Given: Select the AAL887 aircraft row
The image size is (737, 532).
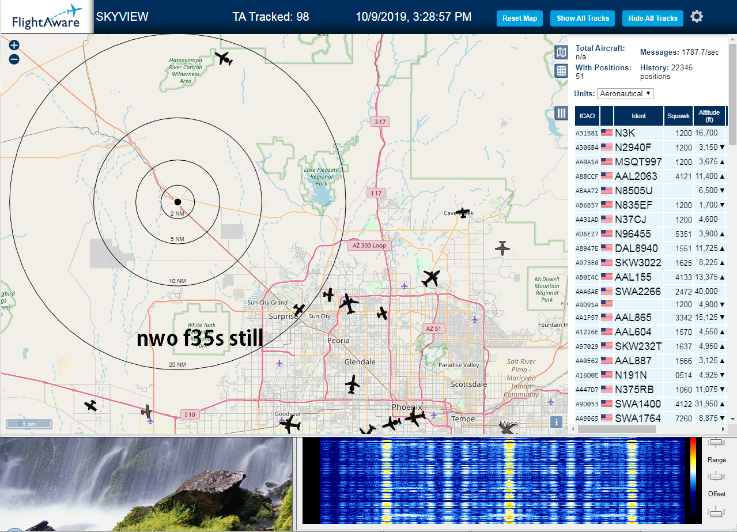Looking at the screenshot, I should tap(651, 360).
